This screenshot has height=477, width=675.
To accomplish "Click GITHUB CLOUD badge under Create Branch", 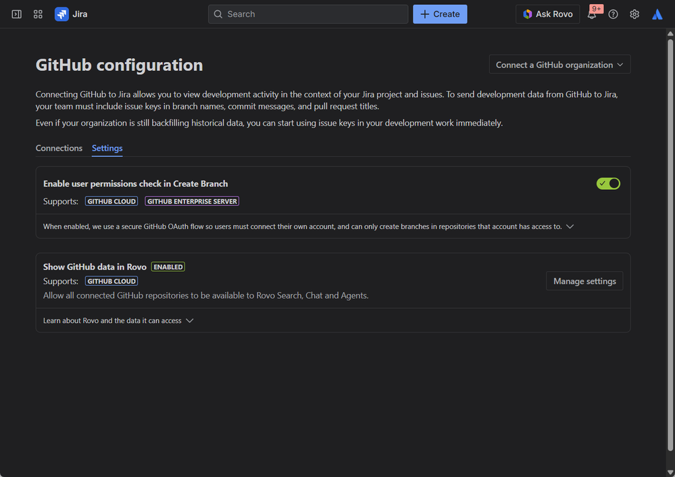I will (111, 201).
